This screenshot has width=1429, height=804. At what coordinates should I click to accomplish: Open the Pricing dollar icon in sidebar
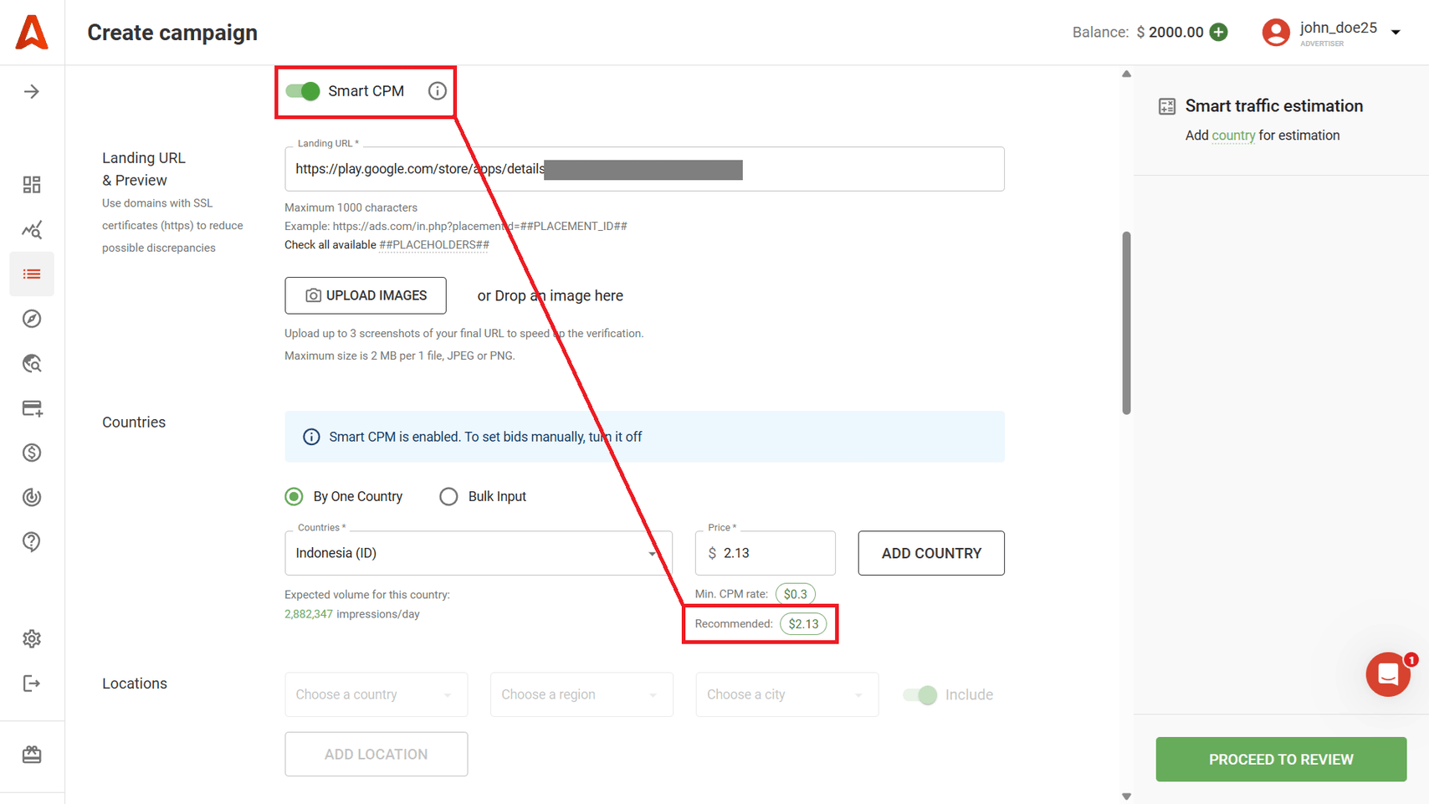32,453
